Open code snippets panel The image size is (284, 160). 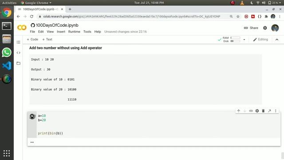(18, 53)
